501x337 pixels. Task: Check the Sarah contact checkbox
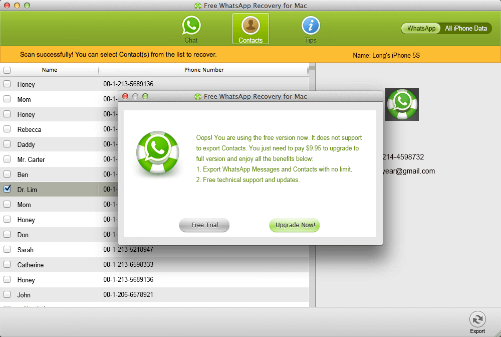[7, 249]
